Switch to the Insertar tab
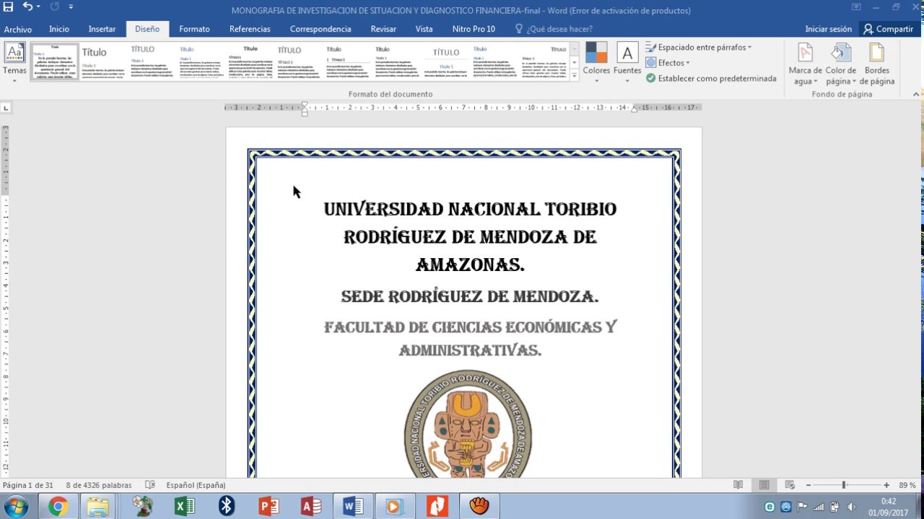Image resolution: width=924 pixels, height=519 pixels. [x=102, y=29]
